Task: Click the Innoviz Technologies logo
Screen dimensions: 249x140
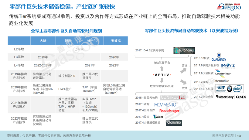Action: (228, 66)
